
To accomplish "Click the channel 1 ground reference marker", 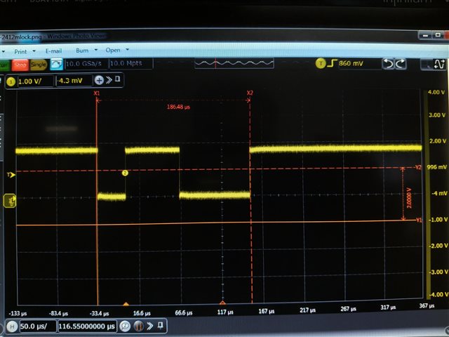I will point(10,201).
